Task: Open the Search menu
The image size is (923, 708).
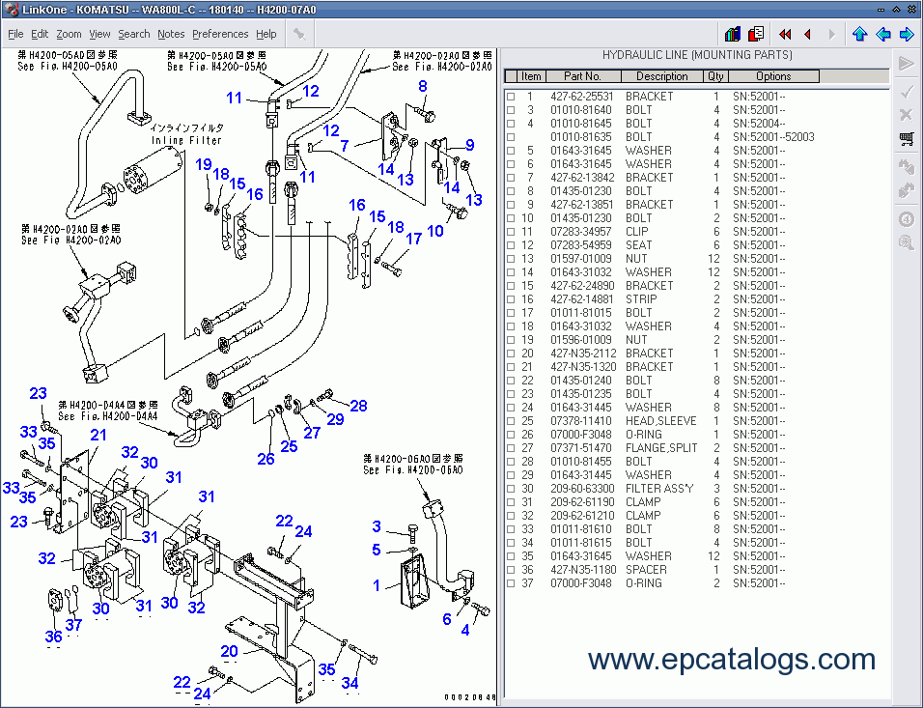Action: click(x=134, y=34)
